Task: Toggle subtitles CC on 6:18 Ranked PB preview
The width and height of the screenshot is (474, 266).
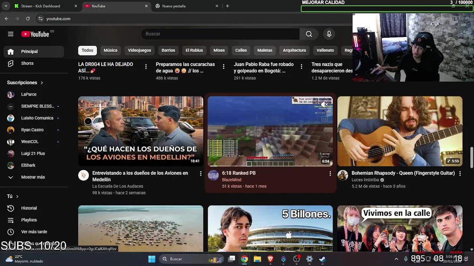Action: (324, 119)
